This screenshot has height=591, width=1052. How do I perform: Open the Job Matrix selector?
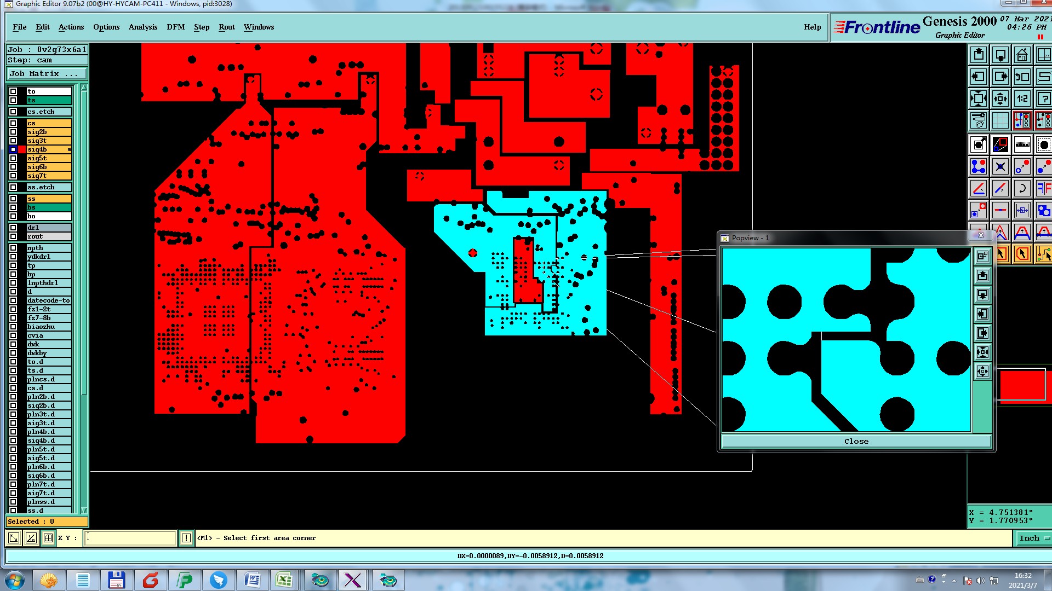coord(47,74)
